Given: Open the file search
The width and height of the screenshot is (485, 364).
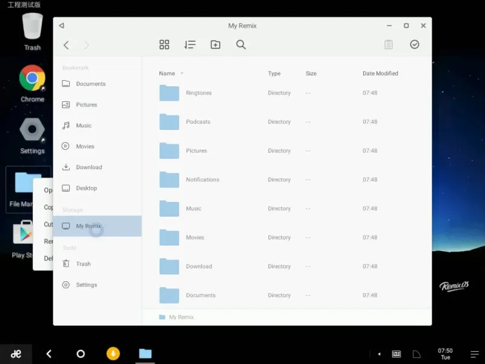Looking at the screenshot, I should point(241,45).
